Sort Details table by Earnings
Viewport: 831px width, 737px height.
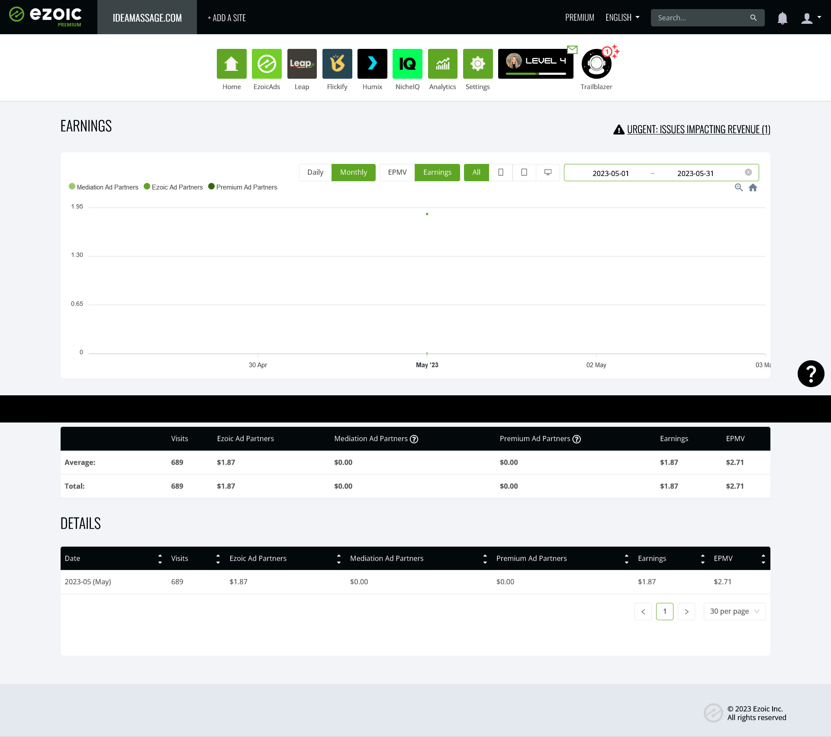702,559
